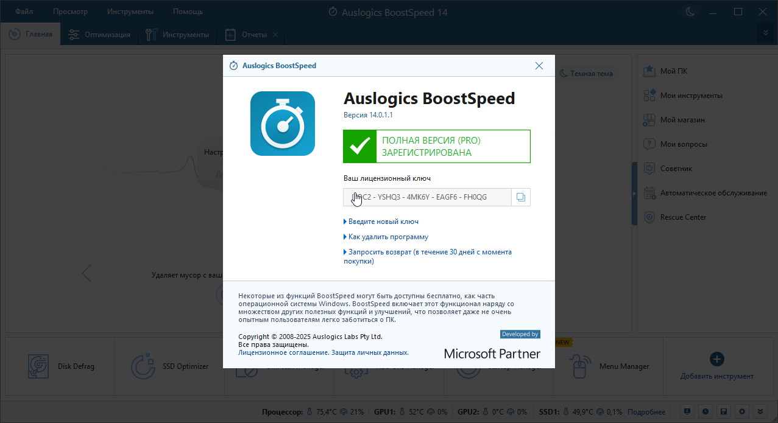Click the green registered checkmark icon
Screen dimensions: 778x423
360,146
